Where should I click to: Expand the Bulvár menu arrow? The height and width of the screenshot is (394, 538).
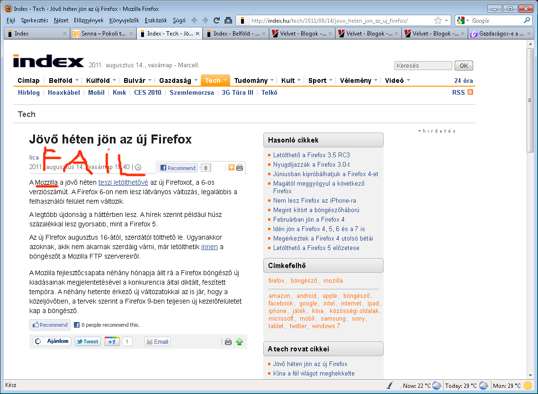pos(150,81)
